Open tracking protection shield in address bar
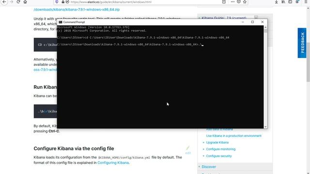 57,2
